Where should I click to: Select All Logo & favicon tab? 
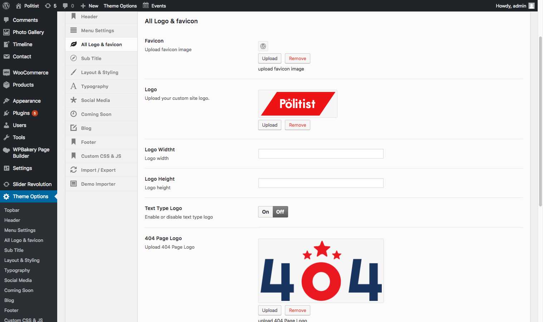pyautogui.click(x=101, y=44)
